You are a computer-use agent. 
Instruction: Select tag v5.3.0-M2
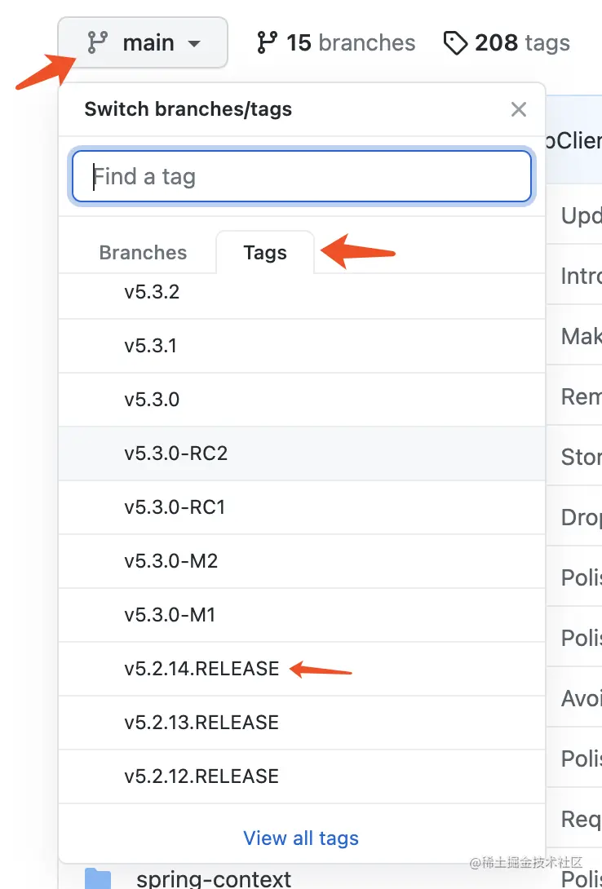pyautogui.click(x=171, y=561)
